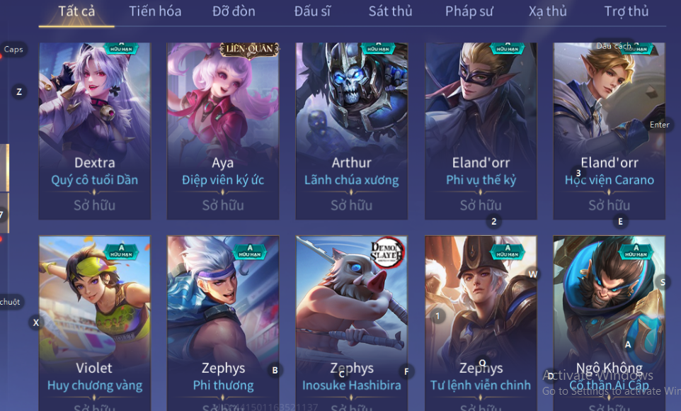681x411 pixels.
Task: Choose Eland'orr Phi vụ thế kỷ skin
Action: coord(481,130)
